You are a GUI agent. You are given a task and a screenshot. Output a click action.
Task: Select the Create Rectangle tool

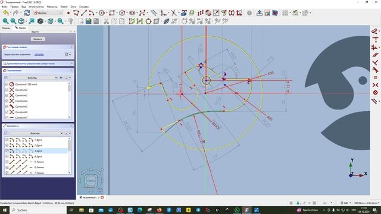click(112, 13)
